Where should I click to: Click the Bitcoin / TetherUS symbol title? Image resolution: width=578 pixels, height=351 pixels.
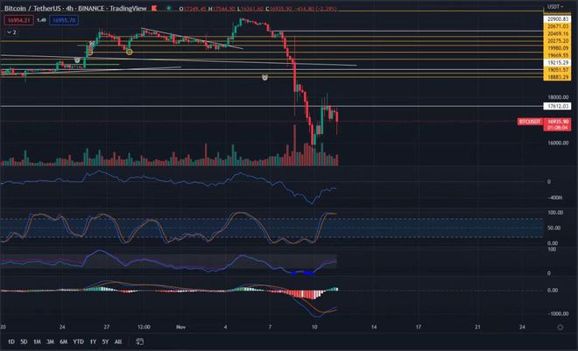point(35,7)
